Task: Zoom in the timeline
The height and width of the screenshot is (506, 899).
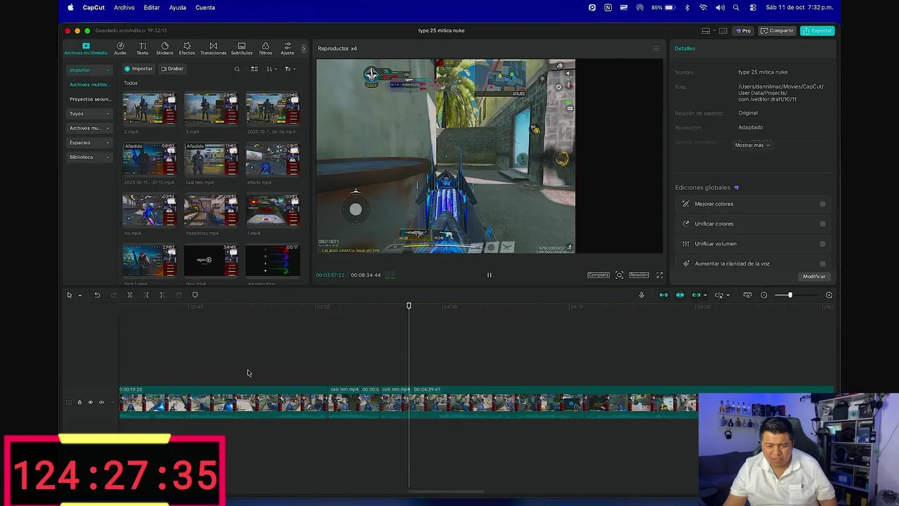Action: [829, 295]
